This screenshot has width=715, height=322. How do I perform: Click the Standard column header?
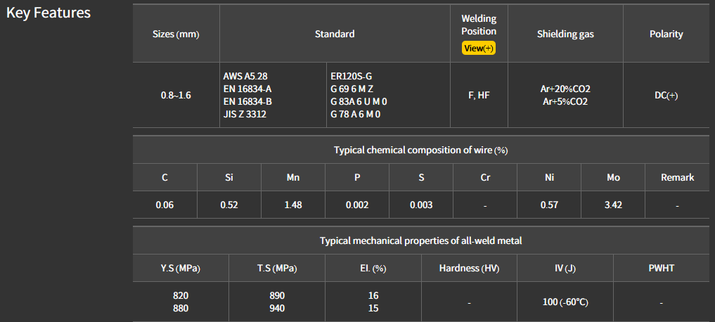(335, 34)
